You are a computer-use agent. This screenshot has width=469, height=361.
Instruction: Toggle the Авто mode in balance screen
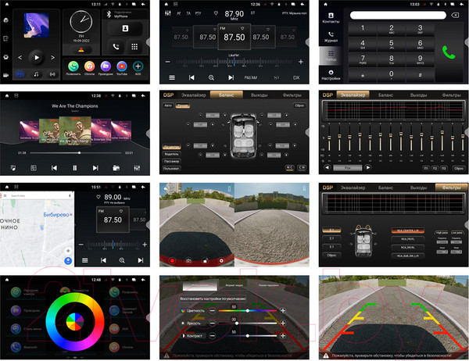click(x=167, y=104)
